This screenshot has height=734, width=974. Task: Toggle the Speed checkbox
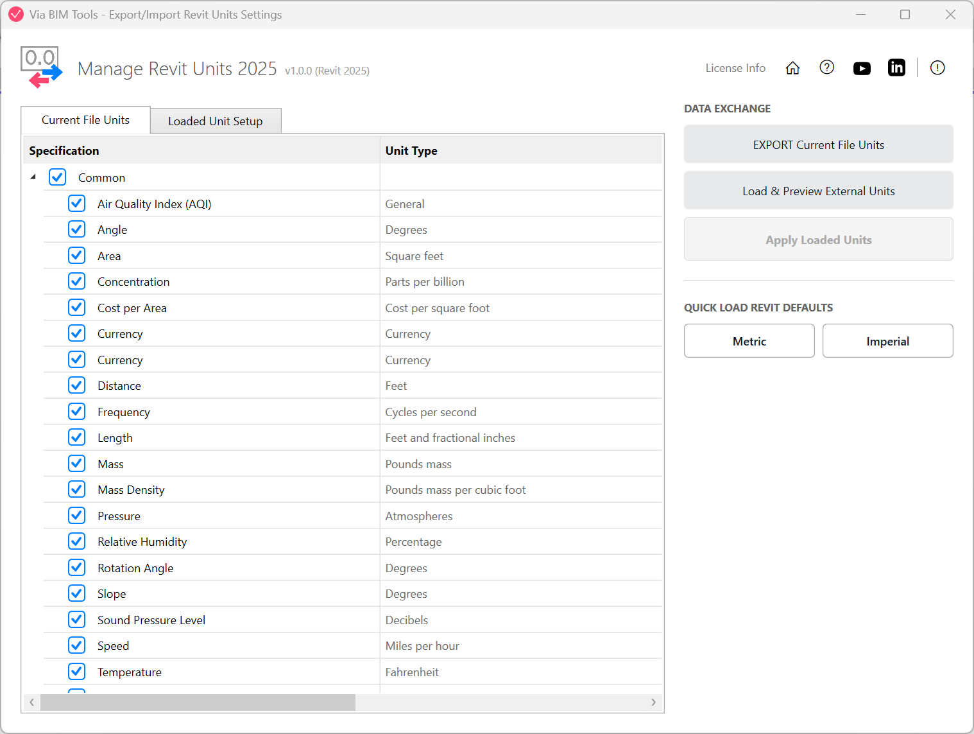click(x=76, y=645)
